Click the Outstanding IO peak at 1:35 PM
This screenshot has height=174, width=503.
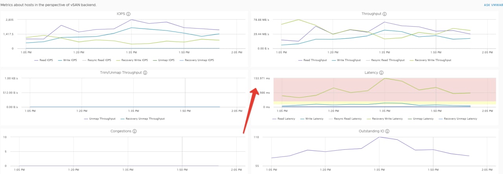379,137
